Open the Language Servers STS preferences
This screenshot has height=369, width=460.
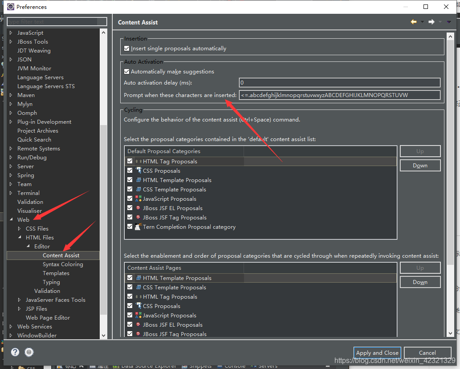click(46, 86)
